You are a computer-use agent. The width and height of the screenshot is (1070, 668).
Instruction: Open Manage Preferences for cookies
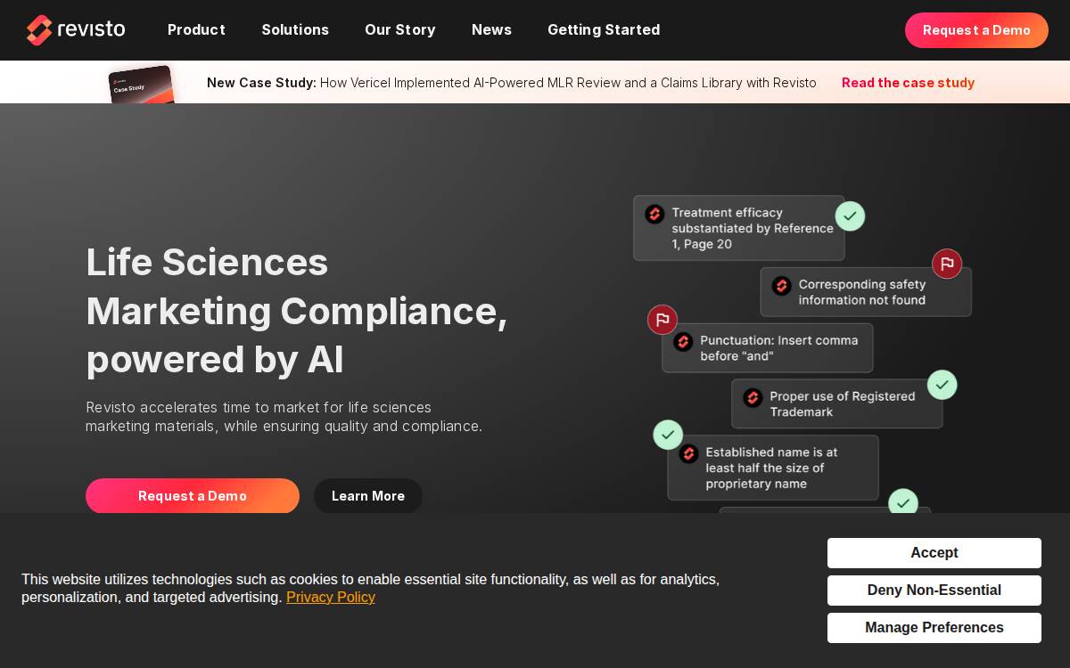(934, 628)
